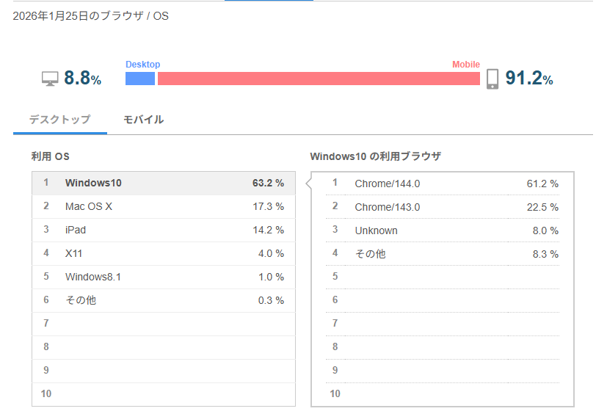Screen dimensions: 607x414
Task: Click the Chrome/143.0 browser row
Action: 443,207
